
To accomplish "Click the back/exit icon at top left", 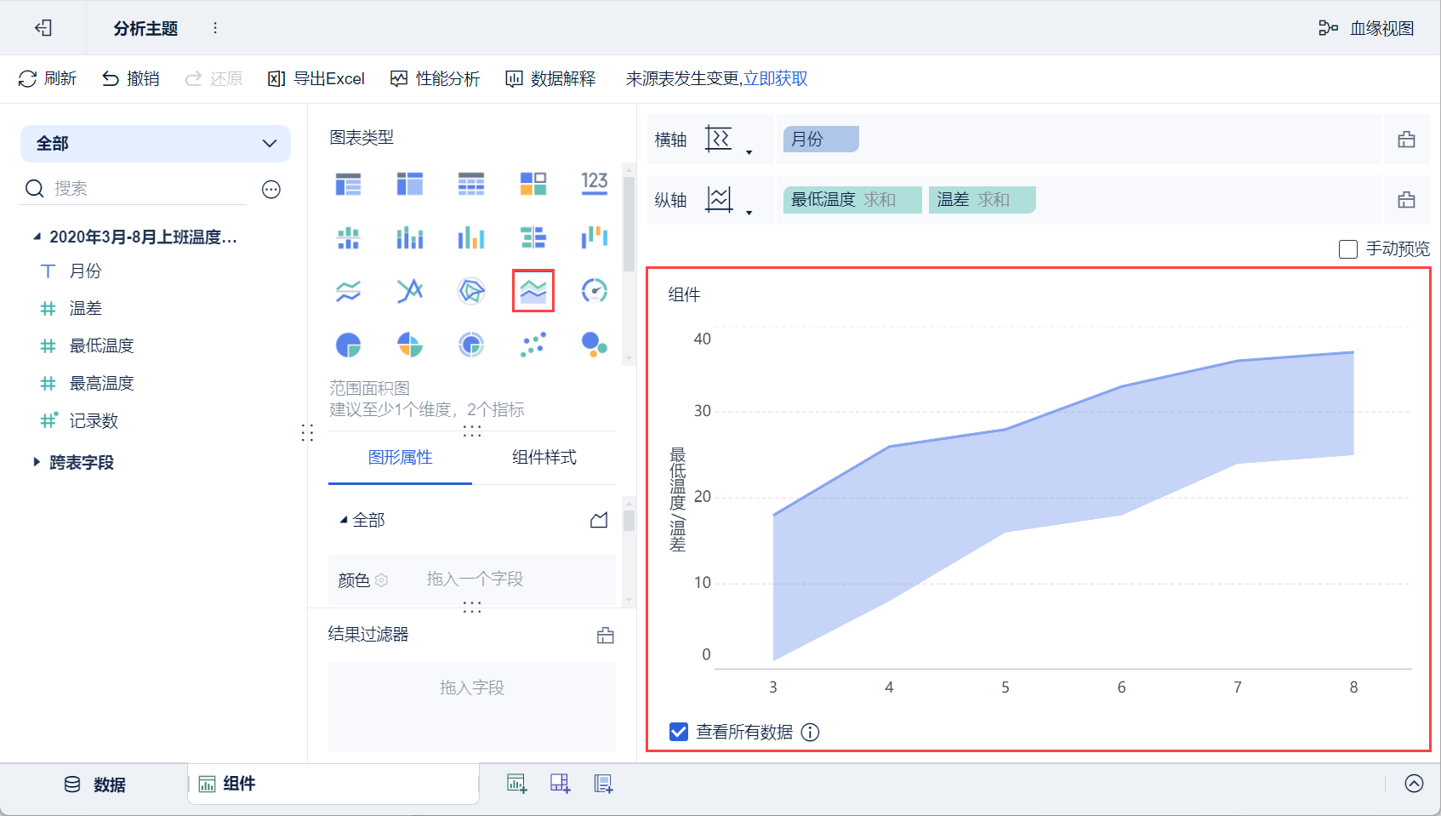I will pyautogui.click(x=43, y=28).
